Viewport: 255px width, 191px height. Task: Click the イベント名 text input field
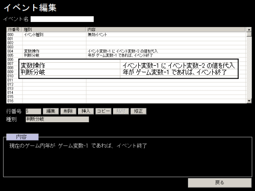pyautogui.click(x=62, y=19)
